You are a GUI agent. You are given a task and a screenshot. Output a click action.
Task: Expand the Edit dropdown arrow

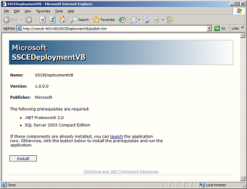(163, 20)
